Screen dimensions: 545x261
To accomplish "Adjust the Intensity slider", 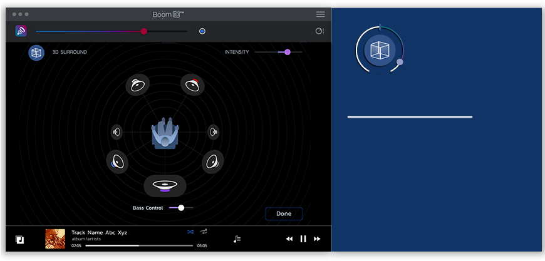I will click(x=278, y=52).
